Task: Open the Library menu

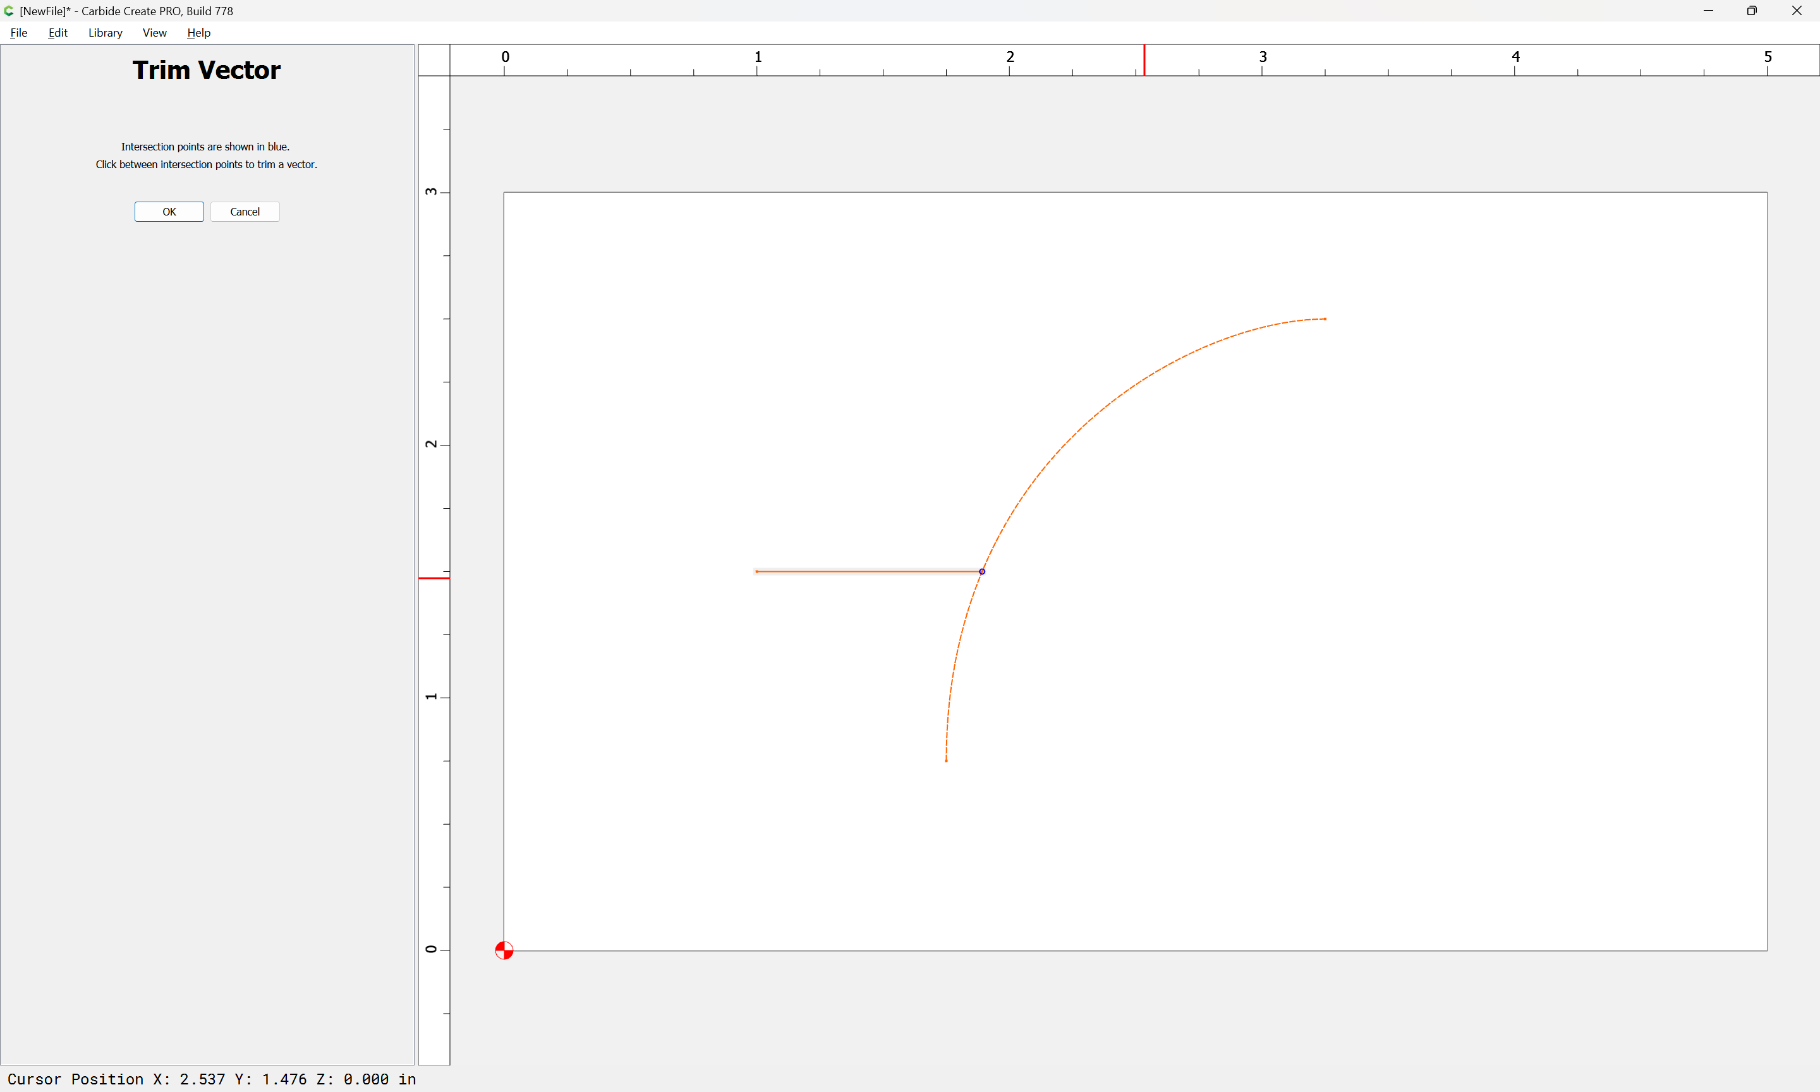Action: [x=105, y=32]
